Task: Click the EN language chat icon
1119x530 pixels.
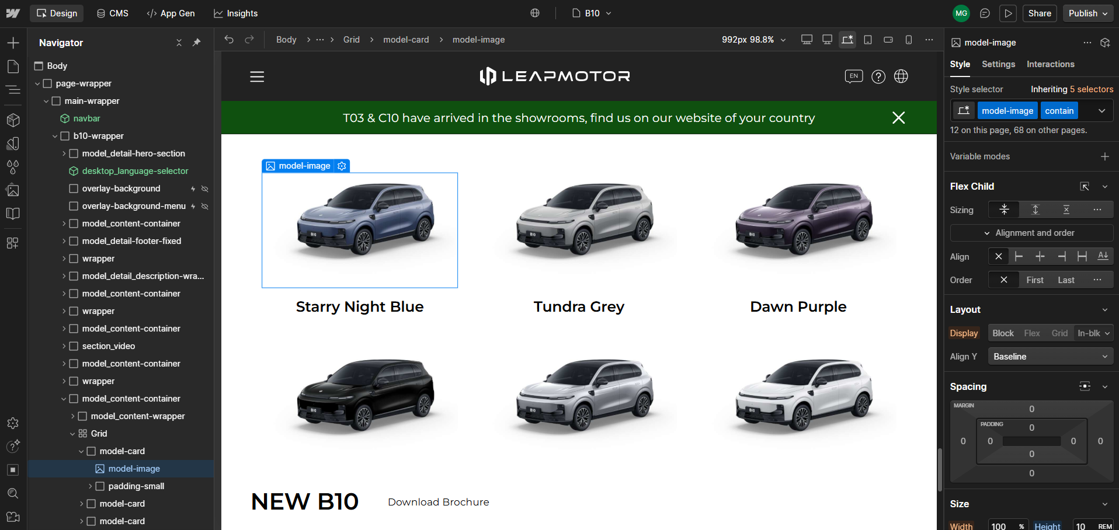Action: [854, 76]
